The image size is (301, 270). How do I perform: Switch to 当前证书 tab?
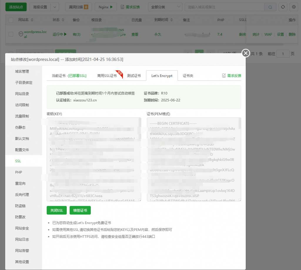(69, 76)
